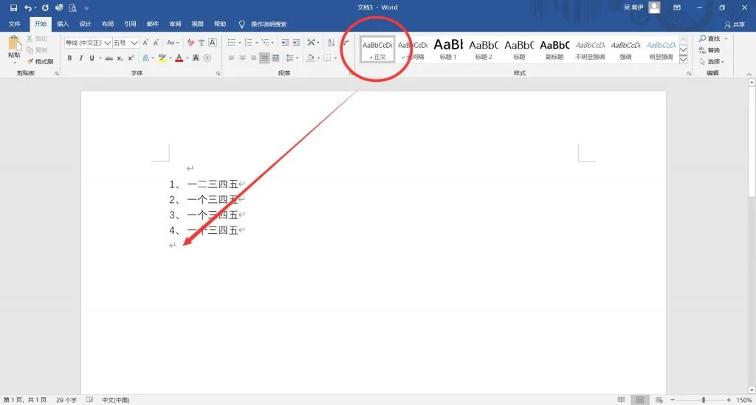756x405 pixels.
Task: Align text left
Action: pyautogui.click(x=231, y=58)
